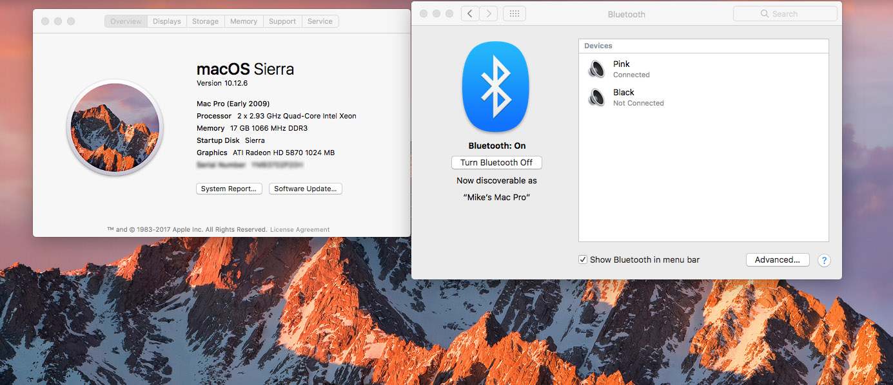The image size is (893, 385).
Task: Switch to the Displays tab
Action: tap(167, 21)
